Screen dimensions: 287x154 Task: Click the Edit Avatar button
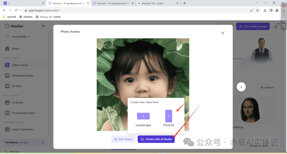pos(123,139)
